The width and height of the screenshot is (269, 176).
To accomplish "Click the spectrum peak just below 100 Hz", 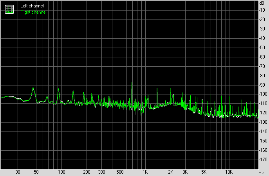I will 58,89.
